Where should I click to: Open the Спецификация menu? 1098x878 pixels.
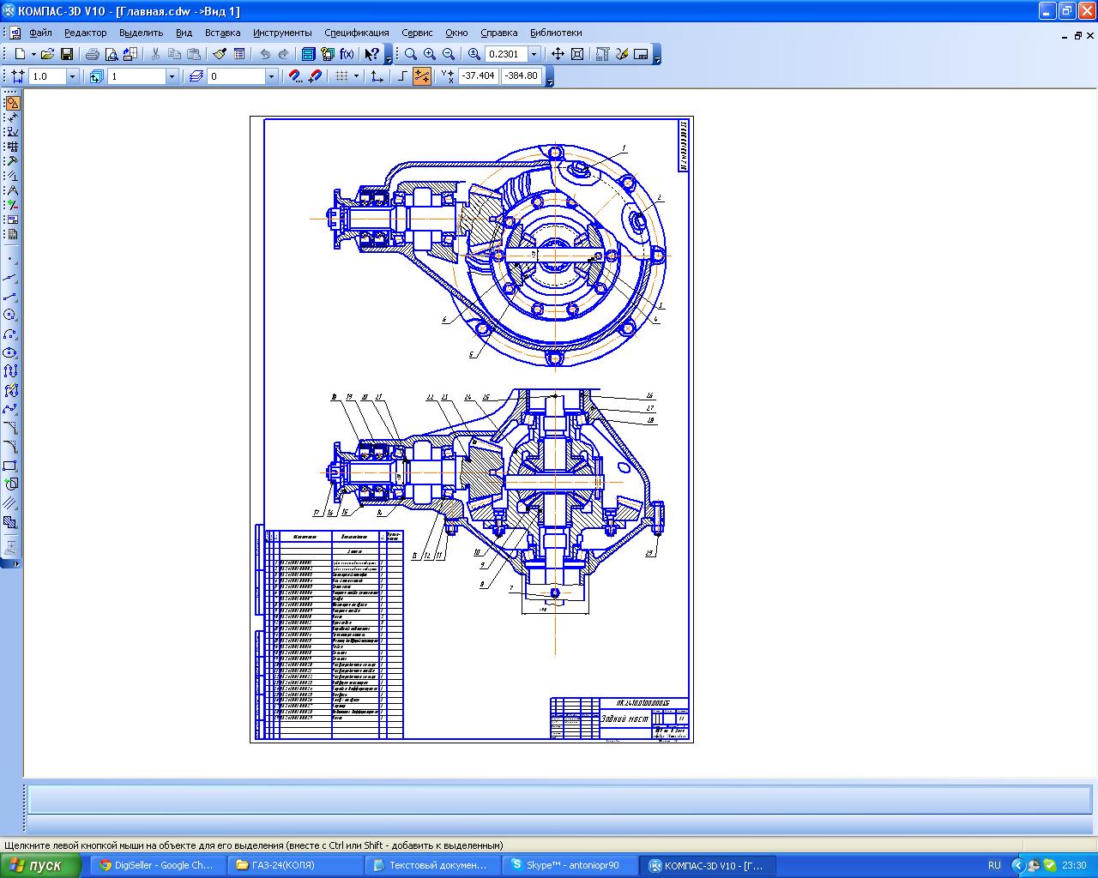(x=356, y=33)
